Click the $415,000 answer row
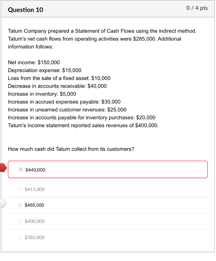The width and height of the screenshot is (216, 261). pos(108,189)
